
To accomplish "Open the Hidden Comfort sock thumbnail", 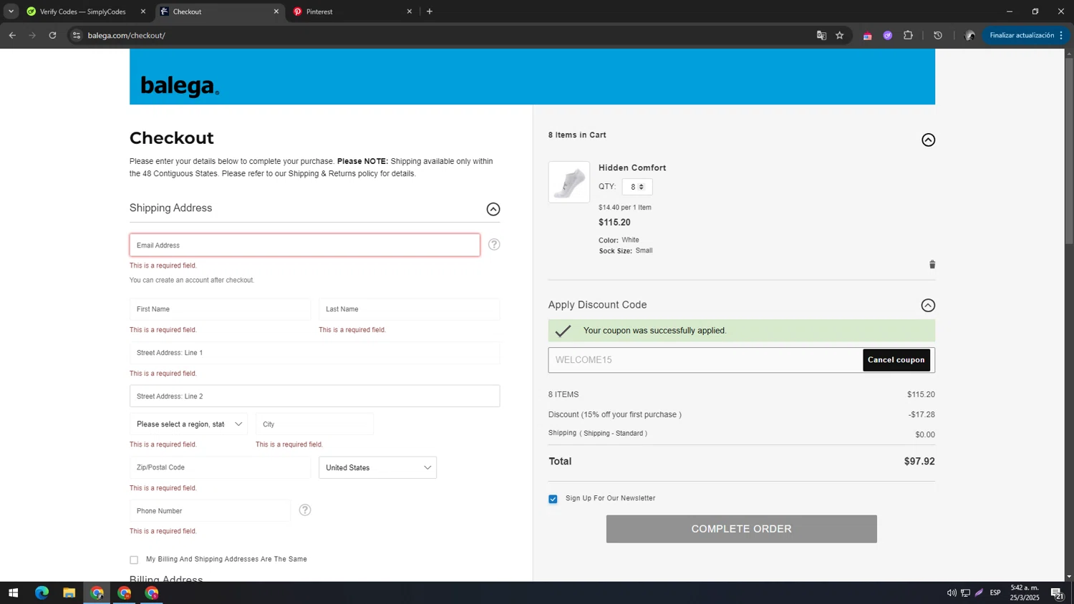I will pyautogui.click(x=569, y=182).
